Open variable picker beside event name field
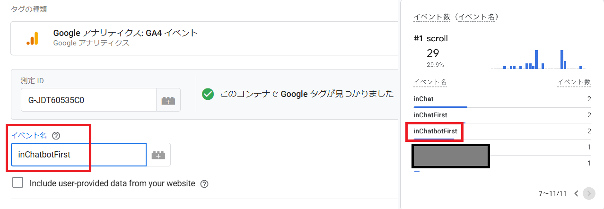Image resolution: width=604 pixels, height=209 pixels. pos(158,155)
